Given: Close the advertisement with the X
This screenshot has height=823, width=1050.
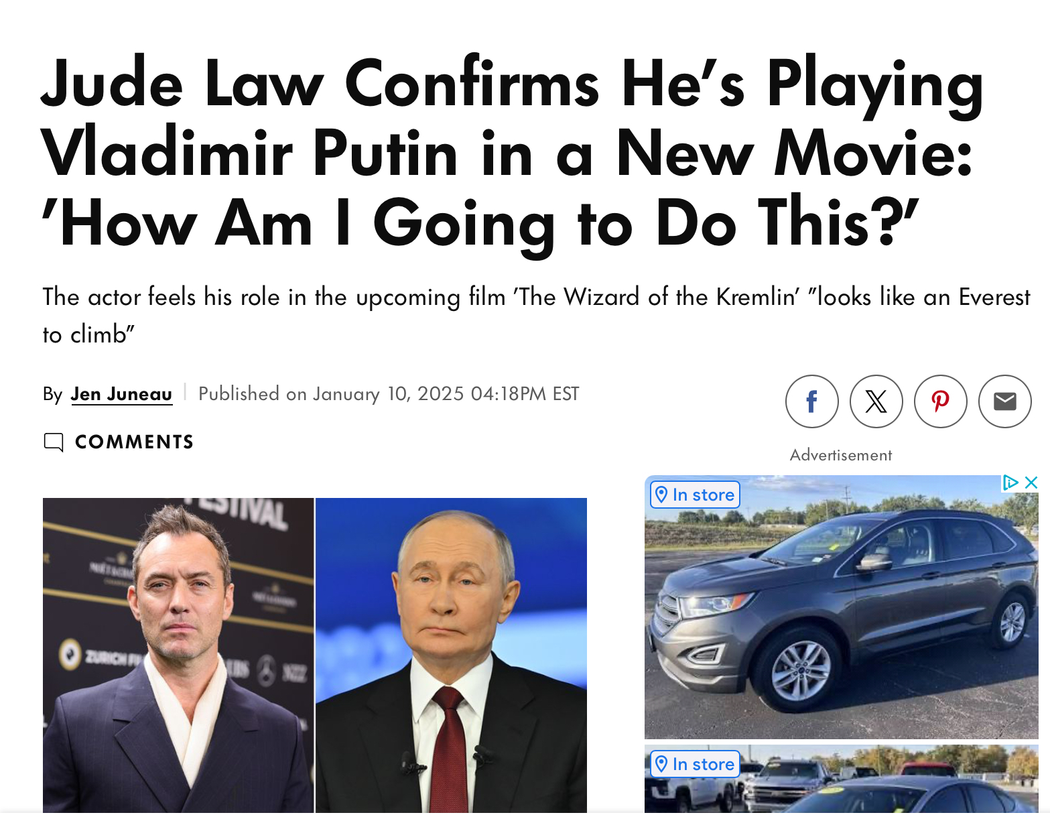Looking at the screenshot, I should 1031,483.
